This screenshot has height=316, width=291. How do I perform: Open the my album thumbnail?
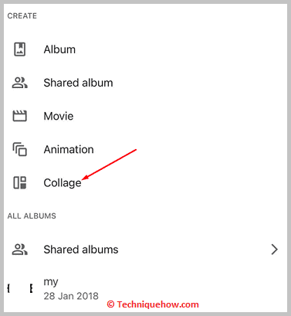(x=20, y=288)
